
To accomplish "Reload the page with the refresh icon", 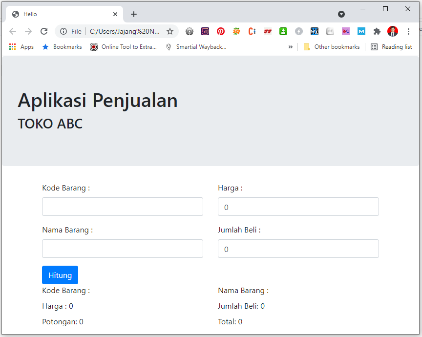I will [x=44, y=31].
